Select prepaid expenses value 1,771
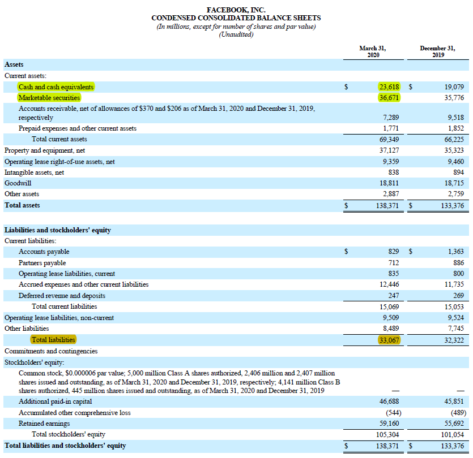Viewport: 473px width, 458px height. tap(391, 128)
